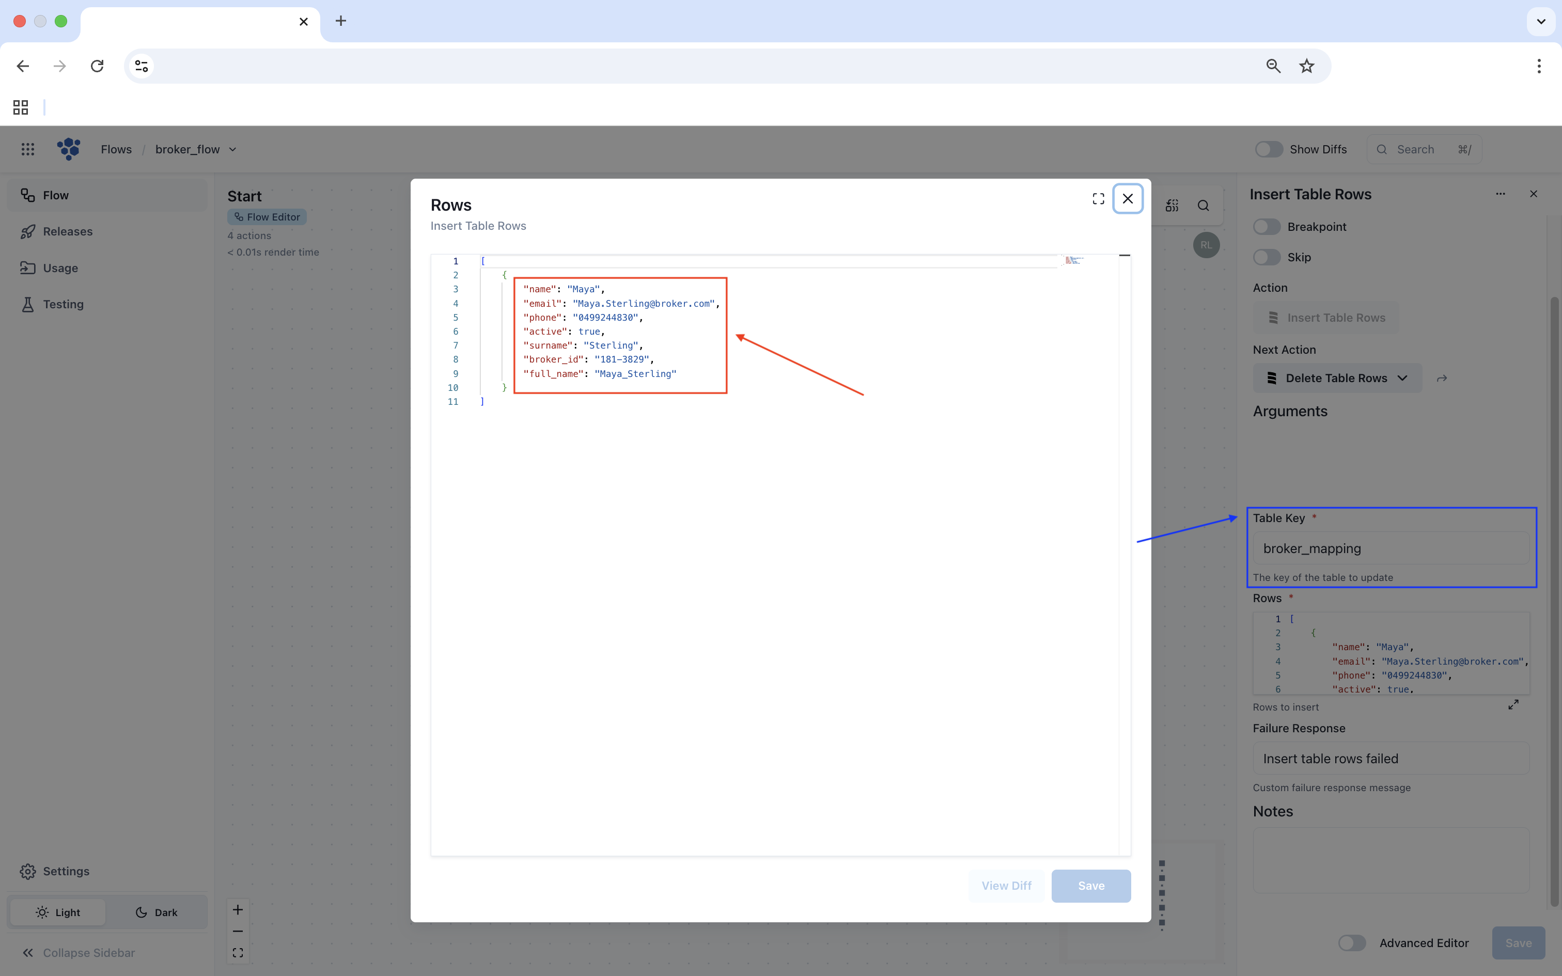The height and width of the screenshot is (976, 1562).
Task: Click the canvas search magnifier icon
Action: pyautogui.click(x=1203, y=206)
